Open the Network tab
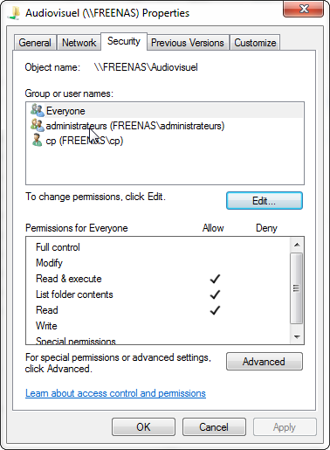Image resolution: width=330 pixels, height=450 pixels. click(x=79, y=43)
